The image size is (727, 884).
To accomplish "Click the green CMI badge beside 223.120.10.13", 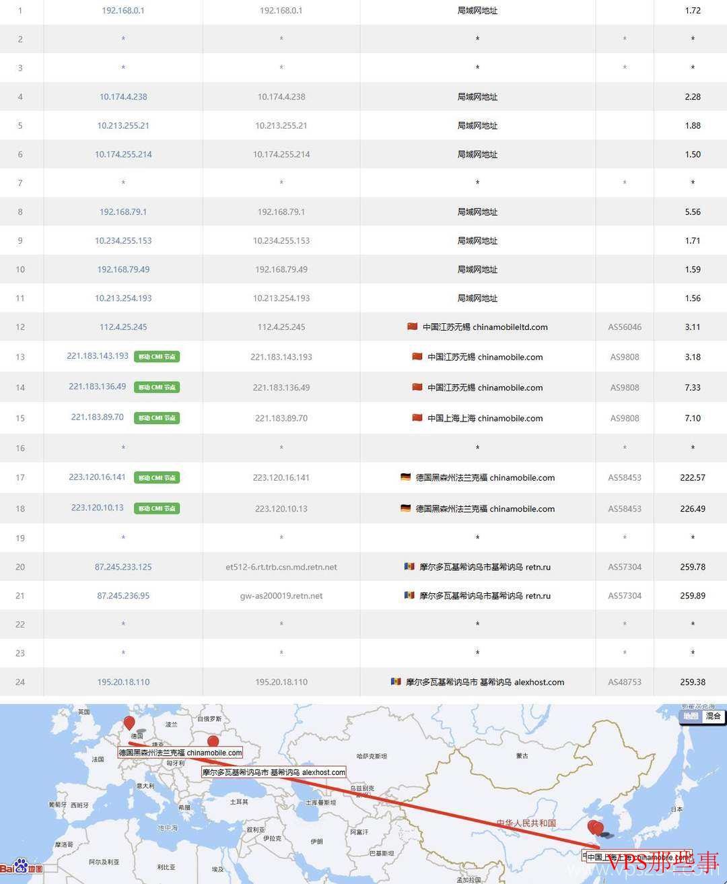I will (157, 508).
